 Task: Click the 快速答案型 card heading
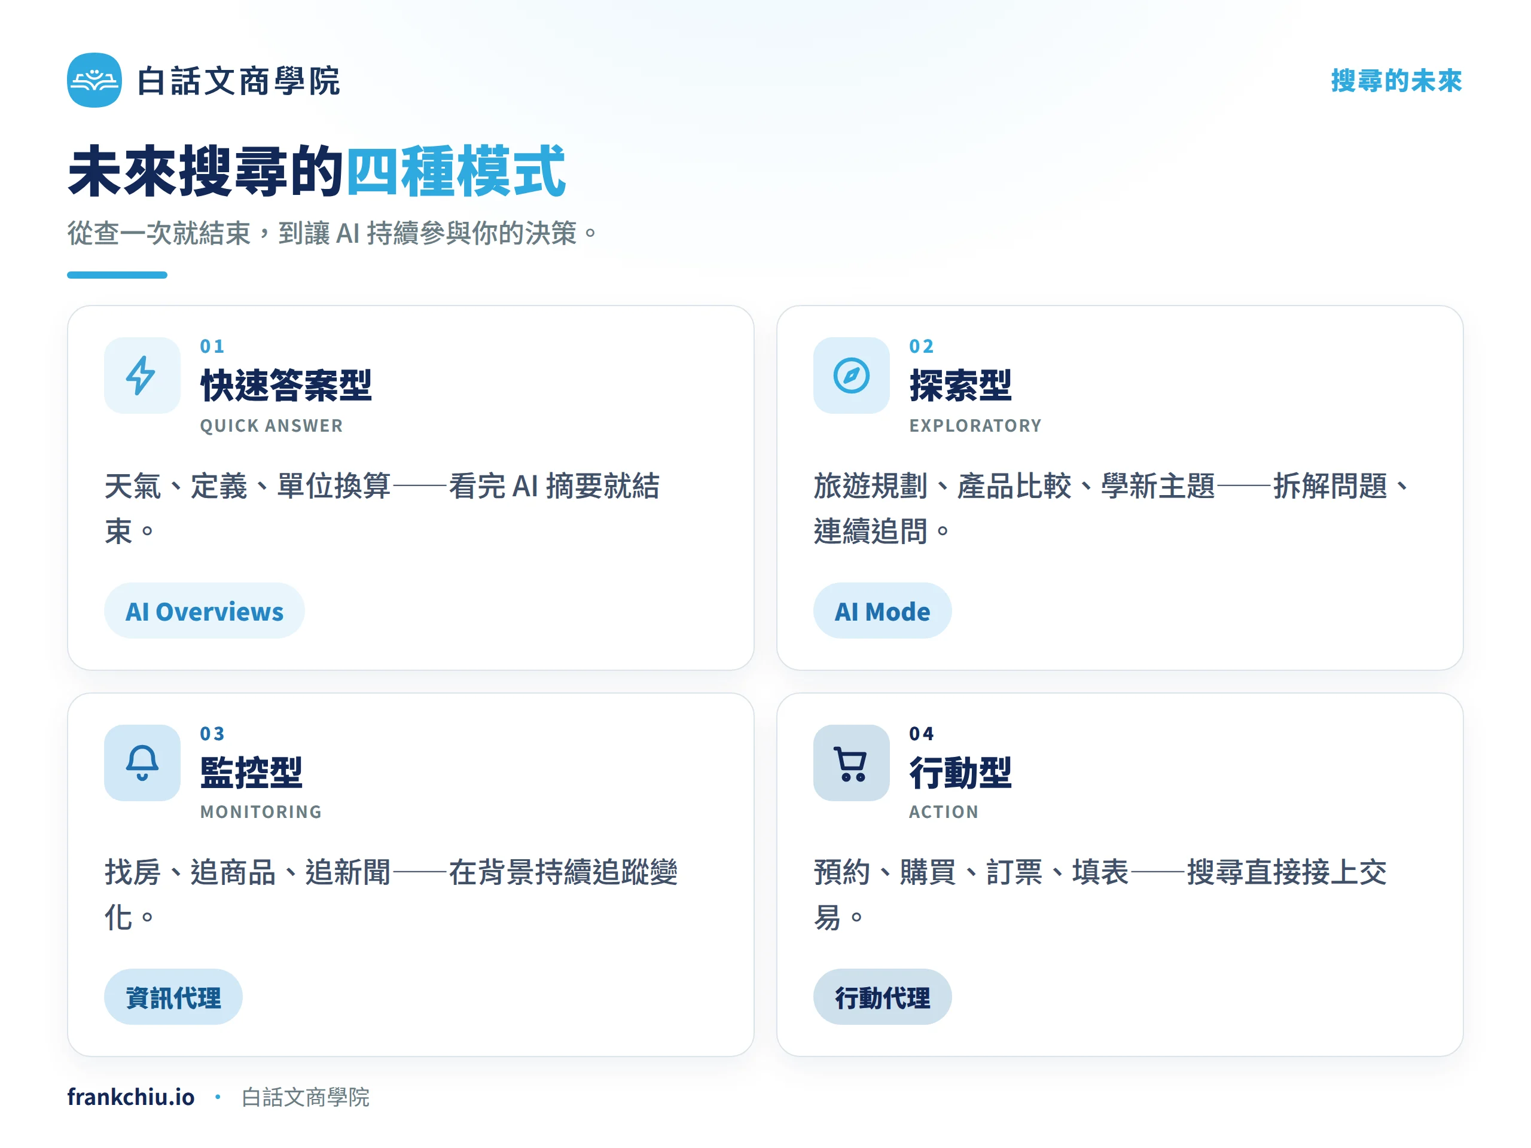(x=286, y=386)
